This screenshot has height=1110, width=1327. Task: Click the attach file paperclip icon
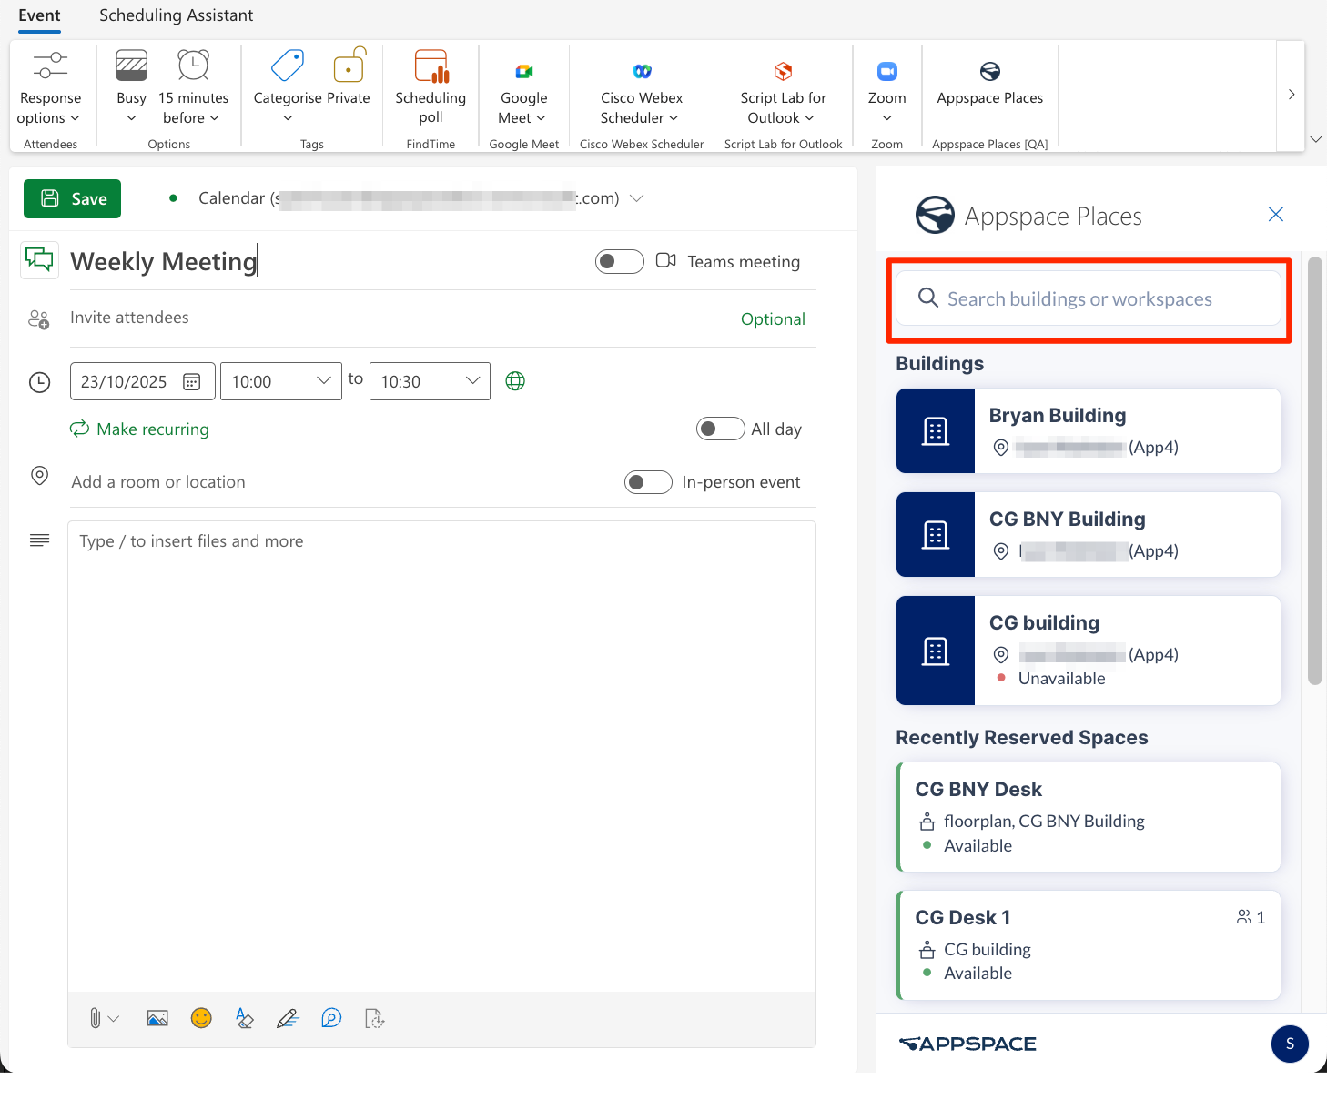95,1018
